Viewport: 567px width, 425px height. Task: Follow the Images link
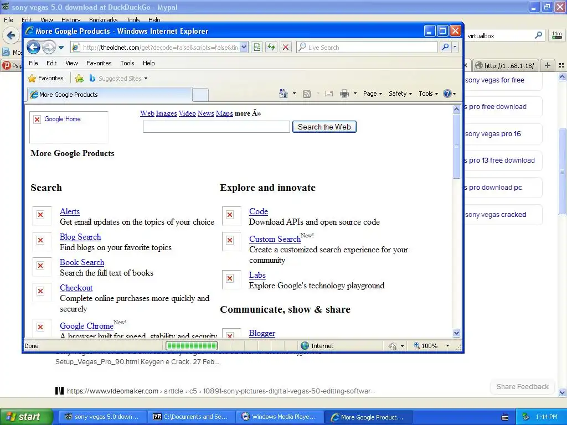[x=166, y=113]
